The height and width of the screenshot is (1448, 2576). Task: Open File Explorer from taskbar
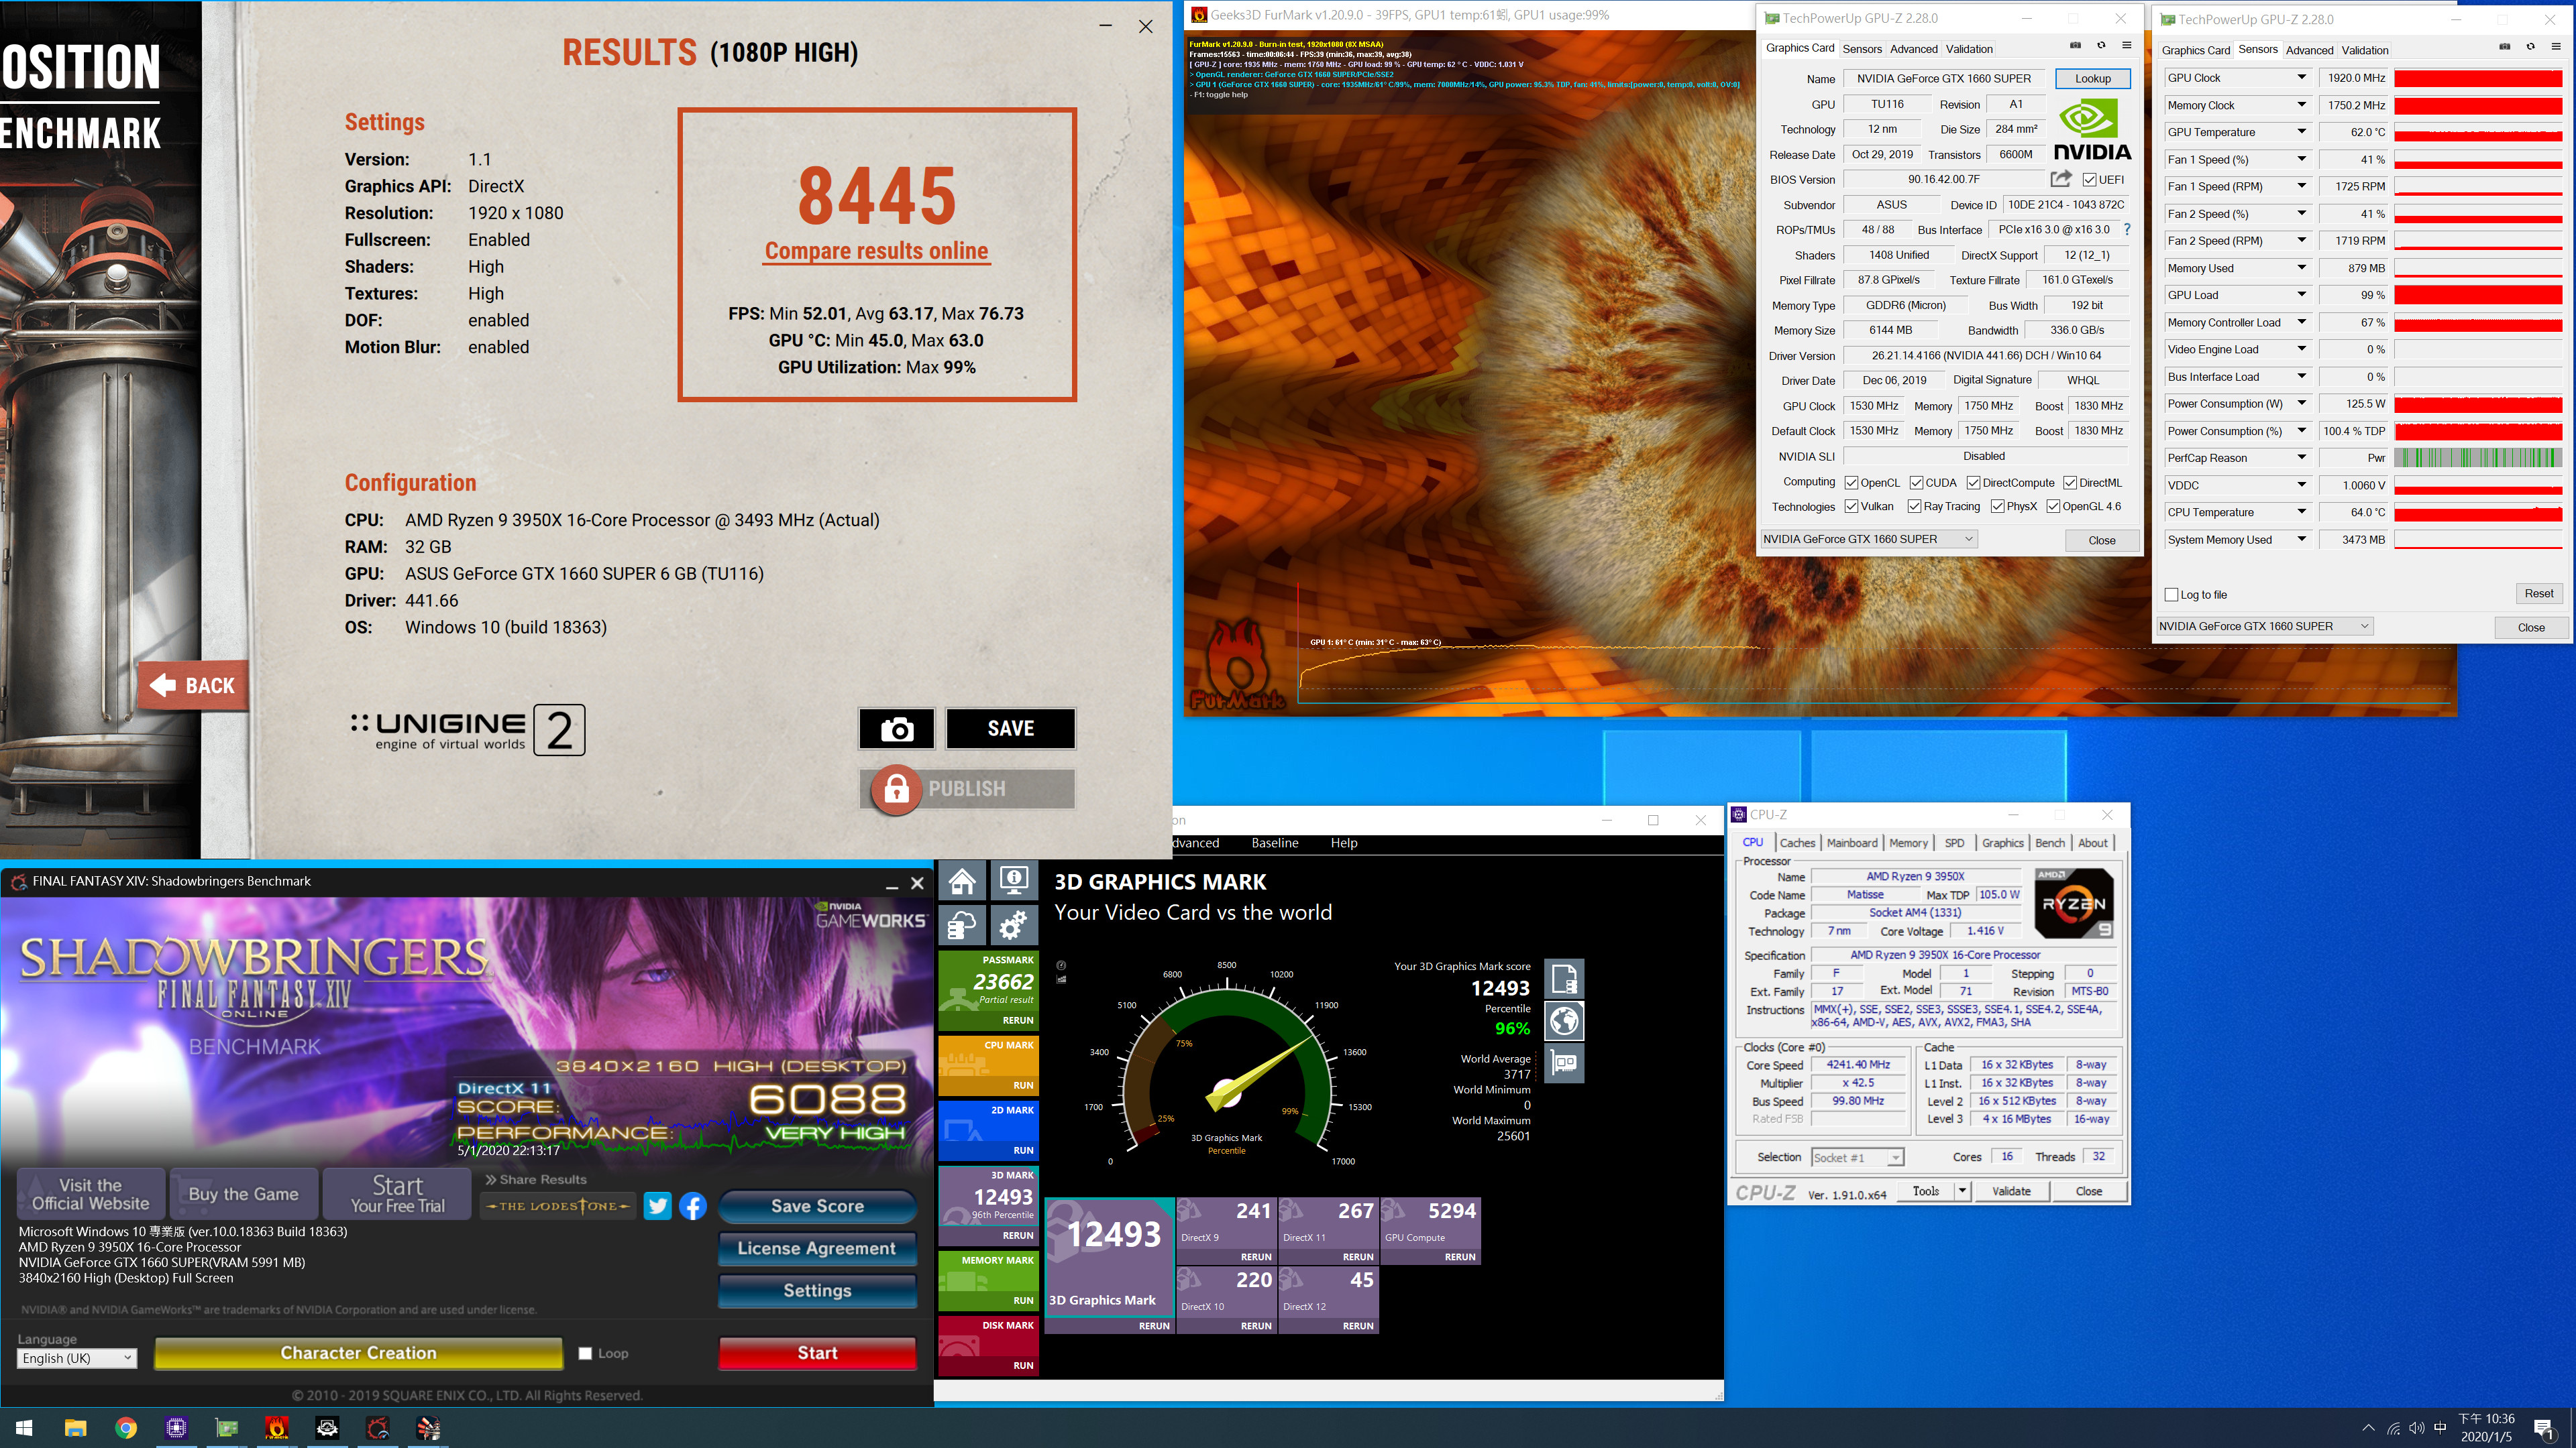point(75,1428)
